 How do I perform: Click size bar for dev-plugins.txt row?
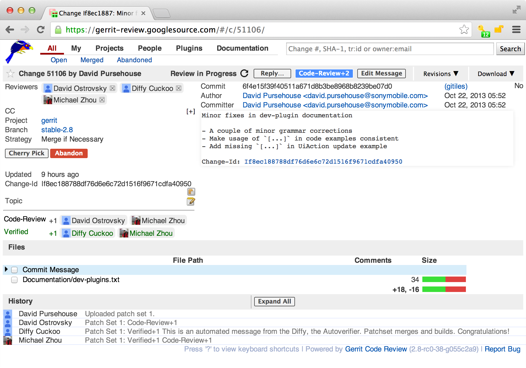point(444,279)
